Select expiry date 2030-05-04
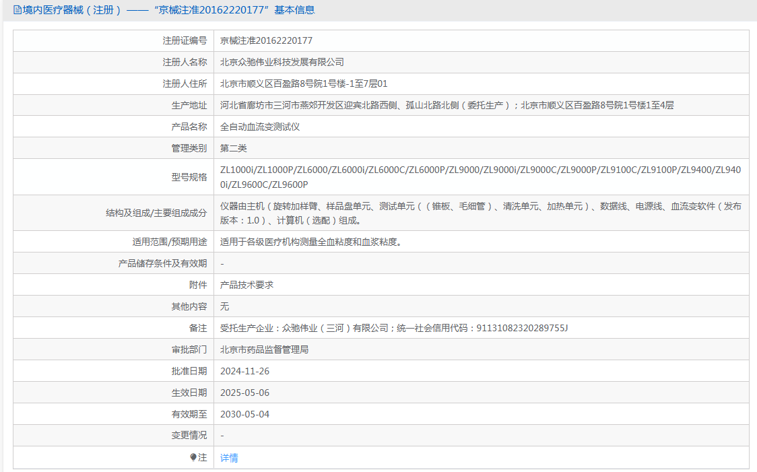 (x=244, y=414)
